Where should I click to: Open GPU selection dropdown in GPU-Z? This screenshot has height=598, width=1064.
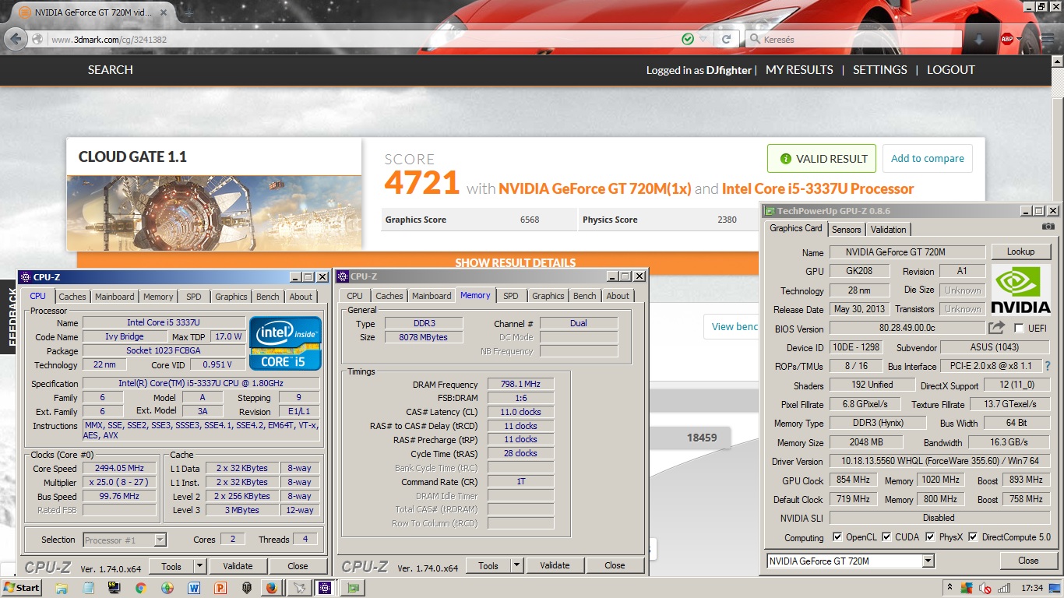coord(928,561)
